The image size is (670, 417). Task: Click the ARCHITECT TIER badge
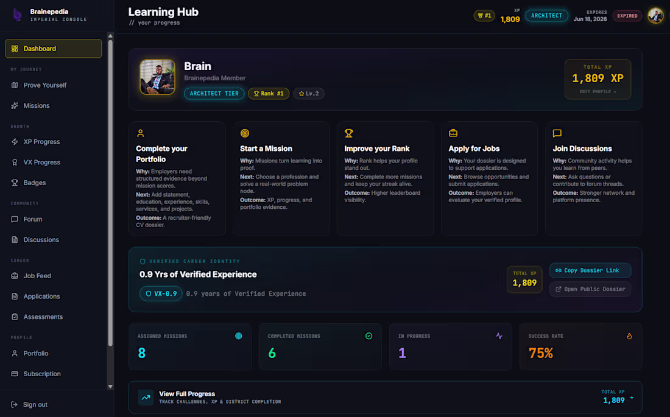tap(214, 94)
